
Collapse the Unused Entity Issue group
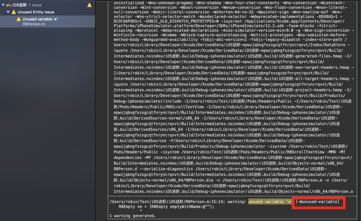[8, 12]
